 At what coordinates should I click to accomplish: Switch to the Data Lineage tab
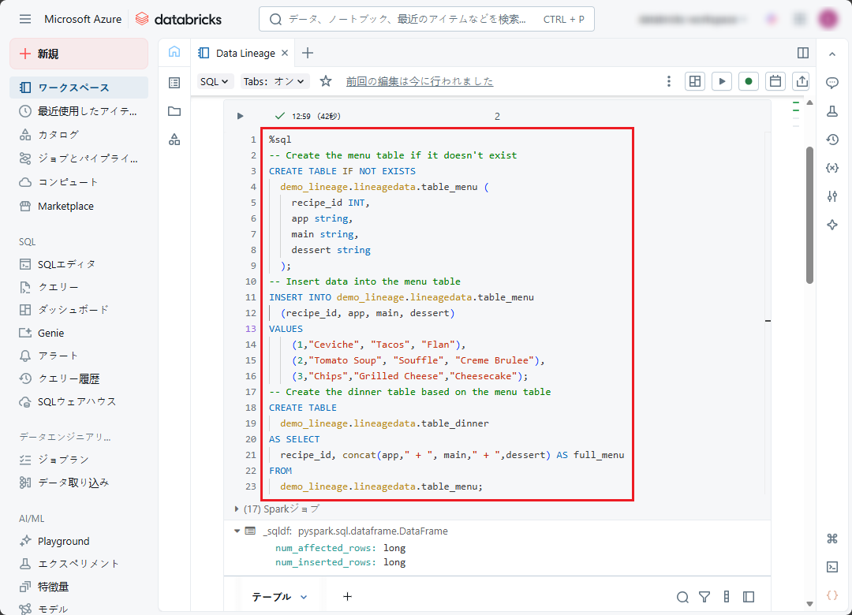(x=245, y=53)
